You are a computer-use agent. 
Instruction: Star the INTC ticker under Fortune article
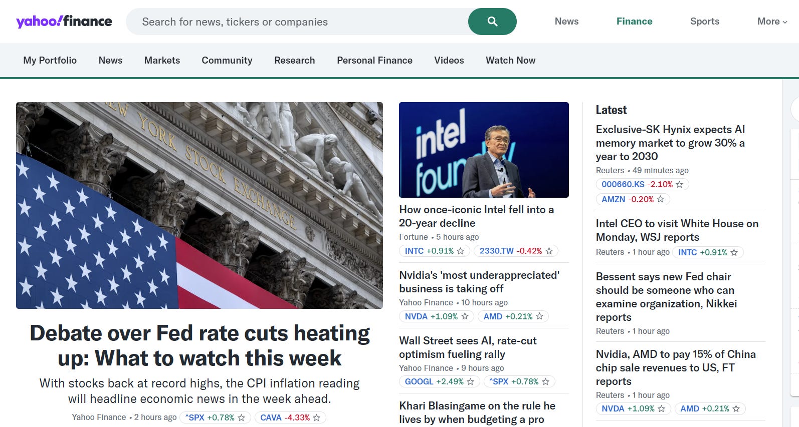461,251
